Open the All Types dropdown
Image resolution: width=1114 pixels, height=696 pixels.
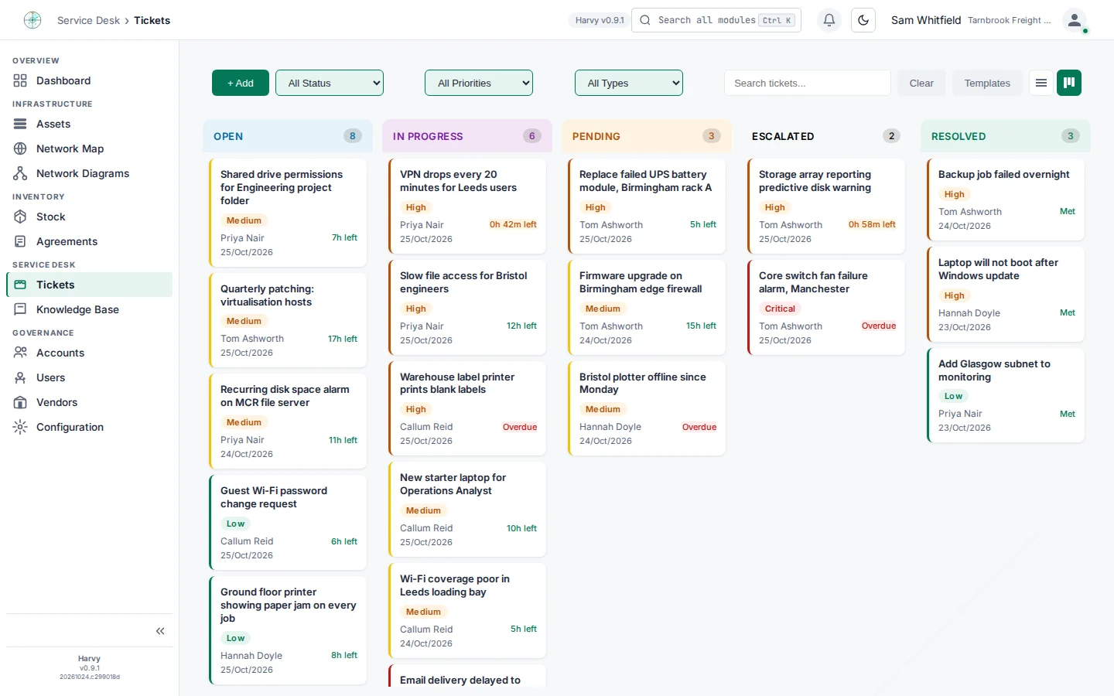point(629,83)
